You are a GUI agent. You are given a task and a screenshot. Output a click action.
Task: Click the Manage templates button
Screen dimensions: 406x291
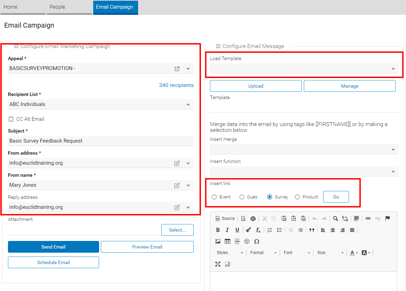coord(349,86)
